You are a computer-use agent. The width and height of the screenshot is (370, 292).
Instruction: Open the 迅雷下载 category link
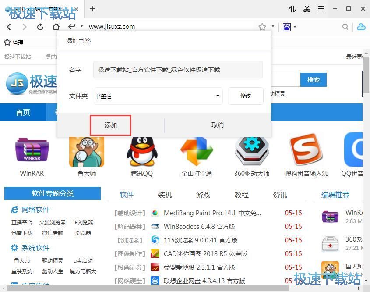(x=22, y=233)
